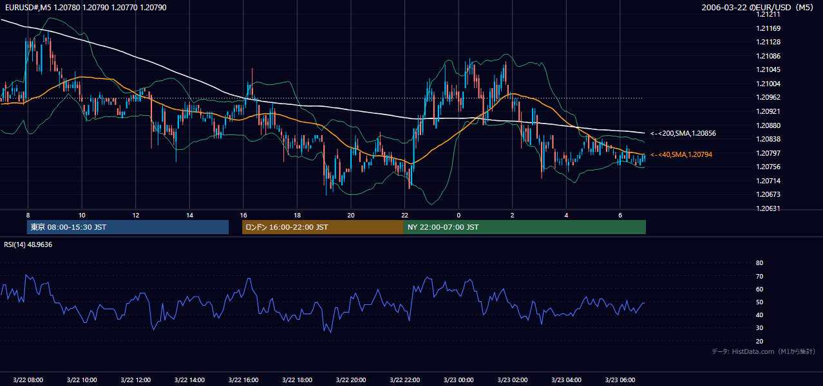The image size is (823, 386).
Task: Click hour tick 0 under price chart
Action: [459, 215]
